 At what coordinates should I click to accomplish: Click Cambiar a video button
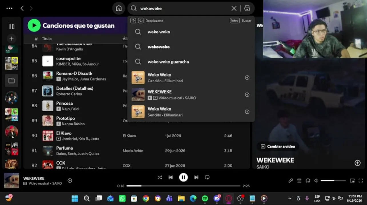[x=278, y=146]
